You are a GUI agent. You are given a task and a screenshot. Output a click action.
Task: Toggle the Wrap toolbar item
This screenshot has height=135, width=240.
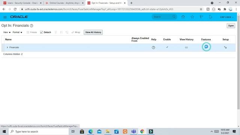76,32
